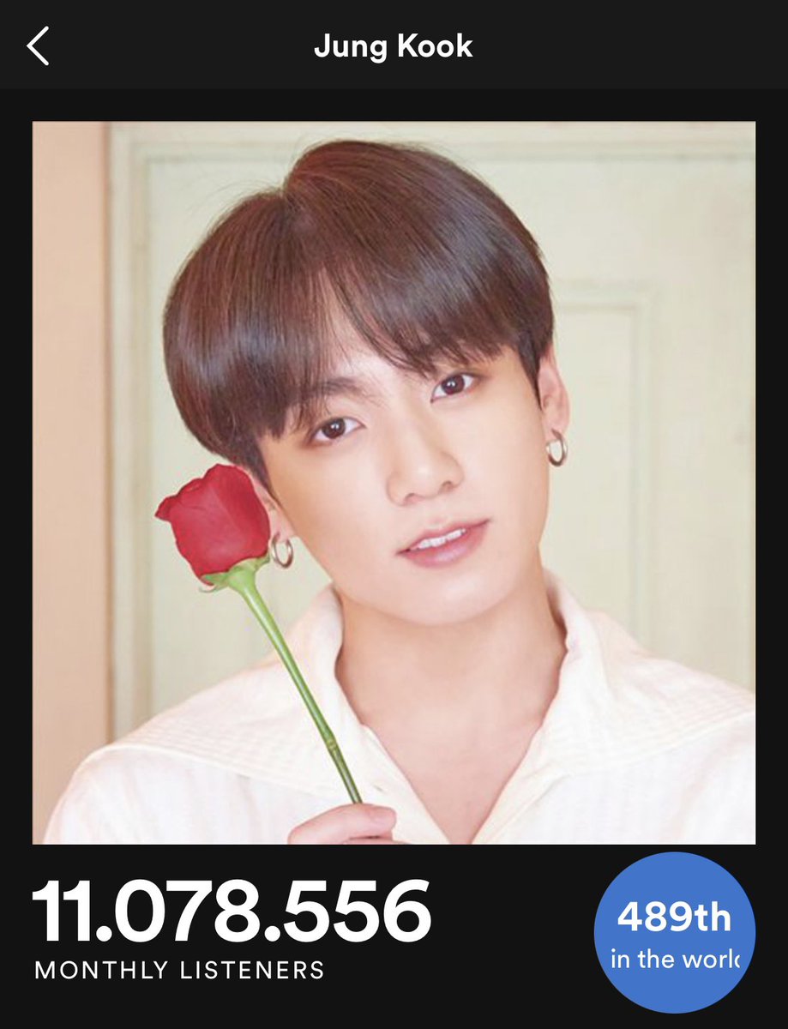
Task: Open the blue 489th ranking badge
Action: click(675, 933)
